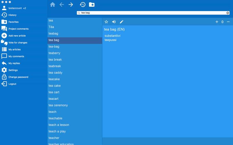Clear the search field with the X icon

pyautogui.click(x=227, y=13)
